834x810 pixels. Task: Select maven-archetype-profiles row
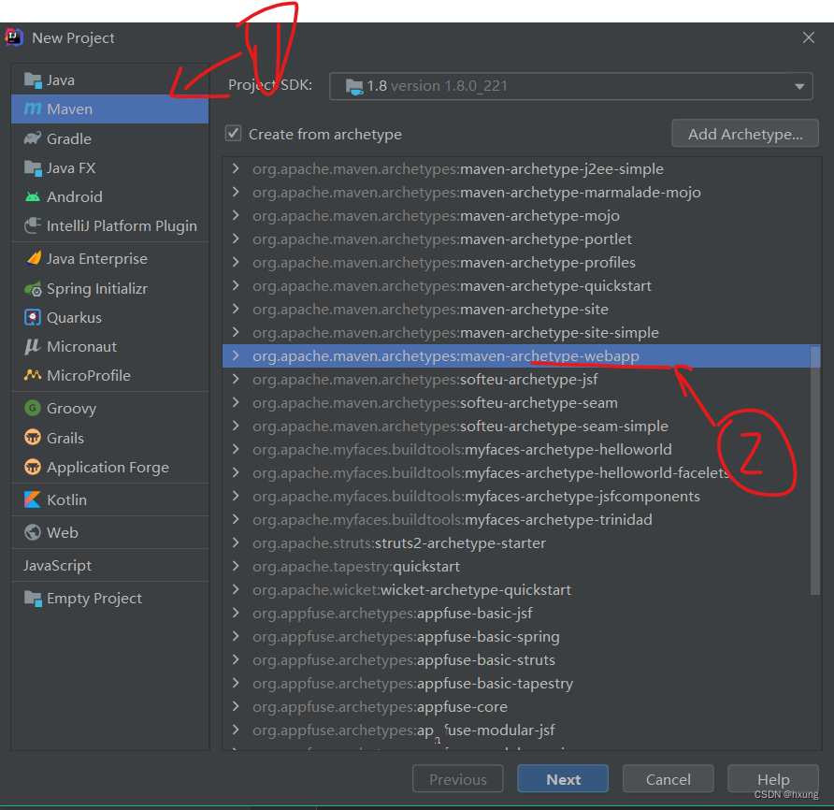(x=522, y=263)
